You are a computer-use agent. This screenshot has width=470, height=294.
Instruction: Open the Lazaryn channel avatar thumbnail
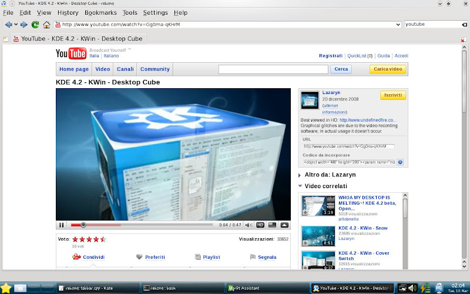point(310,101)
